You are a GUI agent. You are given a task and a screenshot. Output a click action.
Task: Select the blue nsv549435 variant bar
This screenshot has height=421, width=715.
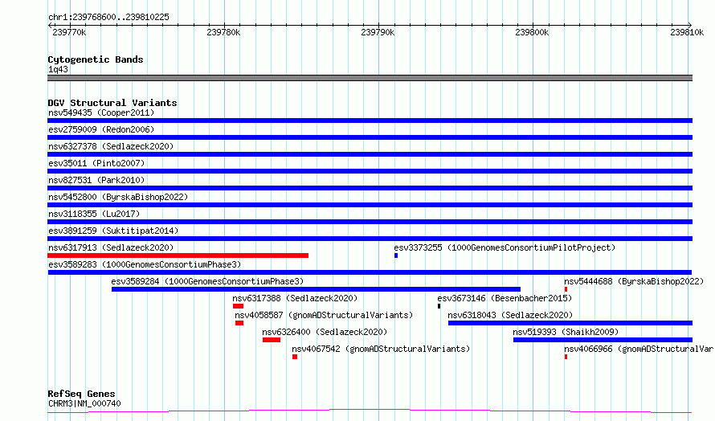tap(370, 121)
